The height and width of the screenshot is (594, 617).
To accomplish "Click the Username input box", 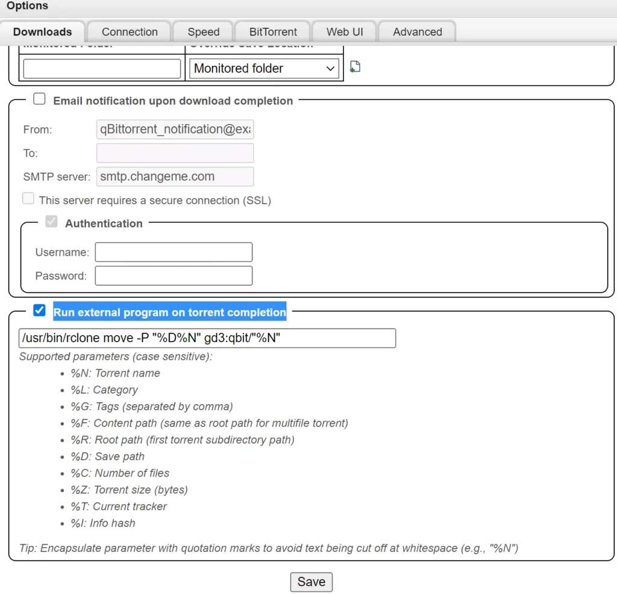I will (174, 252).
